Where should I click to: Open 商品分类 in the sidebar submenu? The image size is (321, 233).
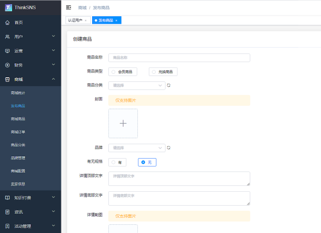tap(18, 145)
